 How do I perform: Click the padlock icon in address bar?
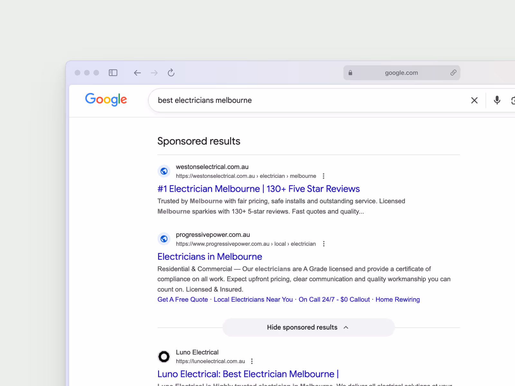(x=350, y=73)
